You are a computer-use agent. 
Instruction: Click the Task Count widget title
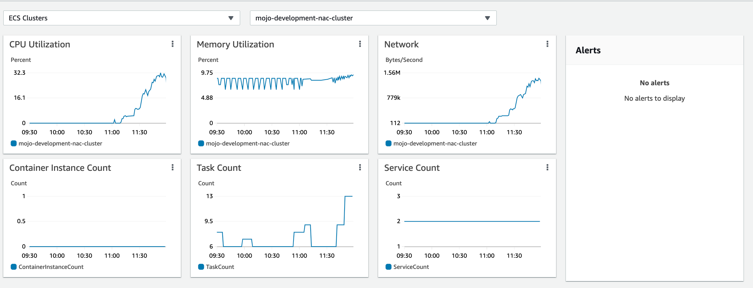[219, 168]
